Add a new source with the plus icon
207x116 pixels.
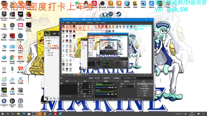tap(79, 96)
